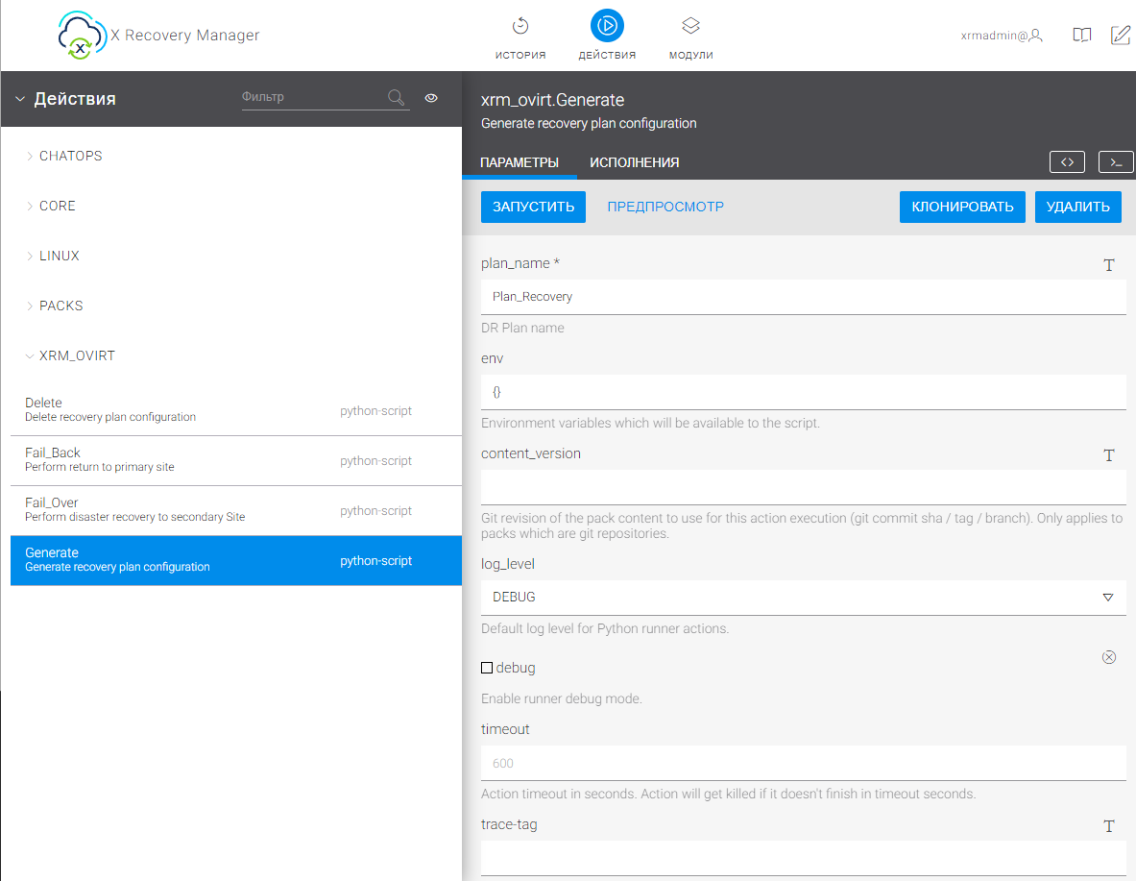This screenshot has height=881, width=1136.
Task: Collapse the XRM_OVIRT pack group
Action: point(76,355)
